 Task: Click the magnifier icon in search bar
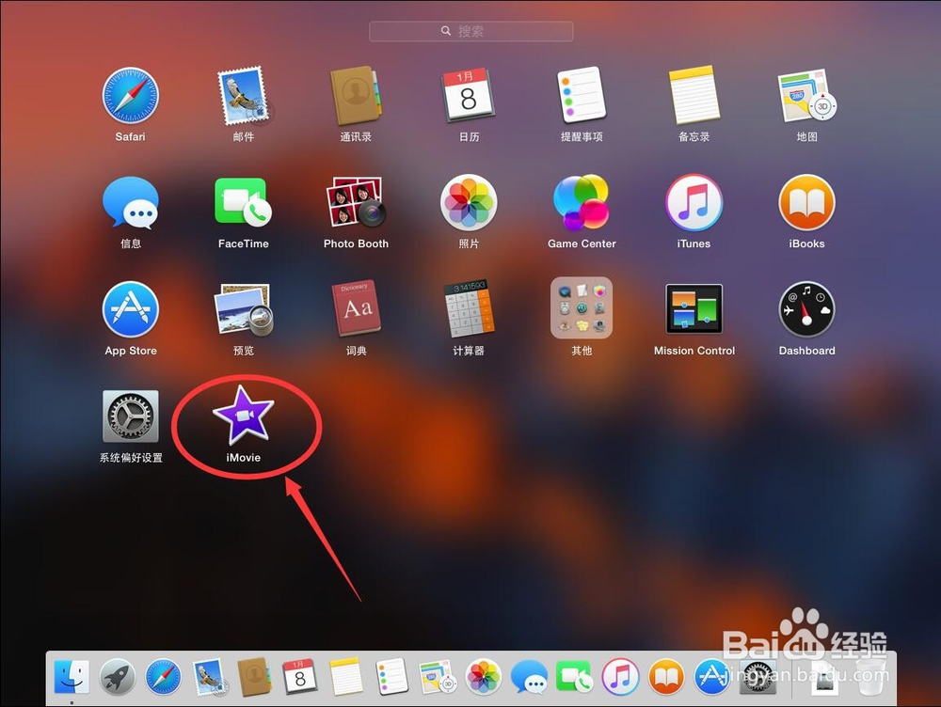[x=446, y=31]
